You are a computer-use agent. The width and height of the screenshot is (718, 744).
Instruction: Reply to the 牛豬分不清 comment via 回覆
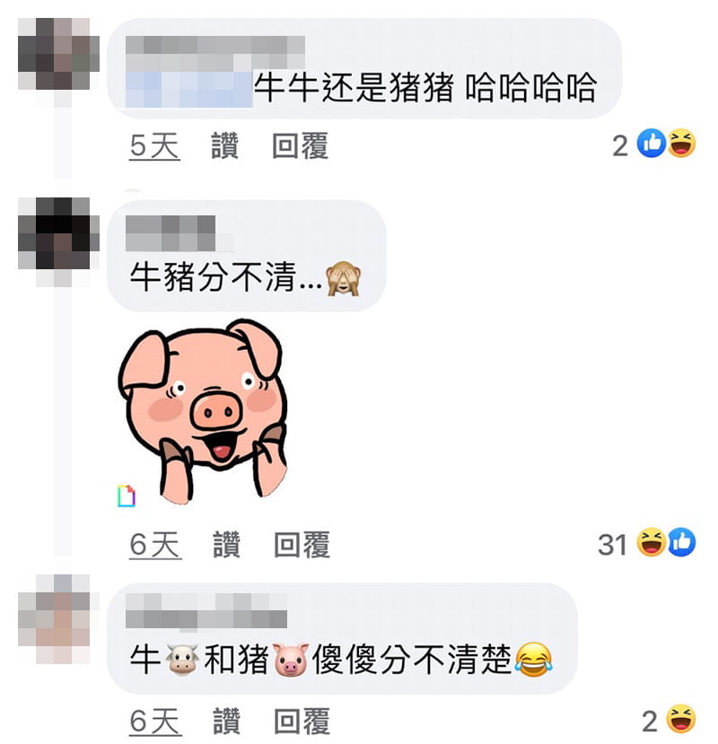(302, 544)
